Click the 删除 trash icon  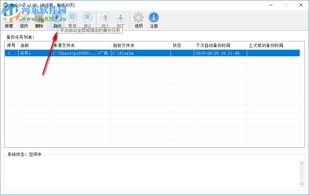coord(39,17)
